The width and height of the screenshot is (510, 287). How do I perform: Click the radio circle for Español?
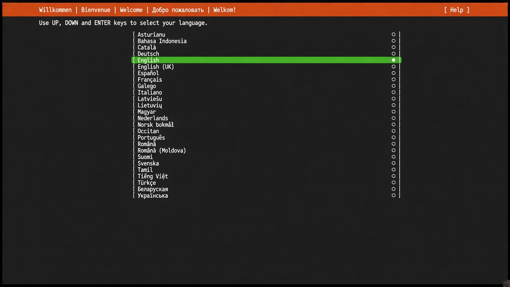pyautogui.click(x=394, y=73)
